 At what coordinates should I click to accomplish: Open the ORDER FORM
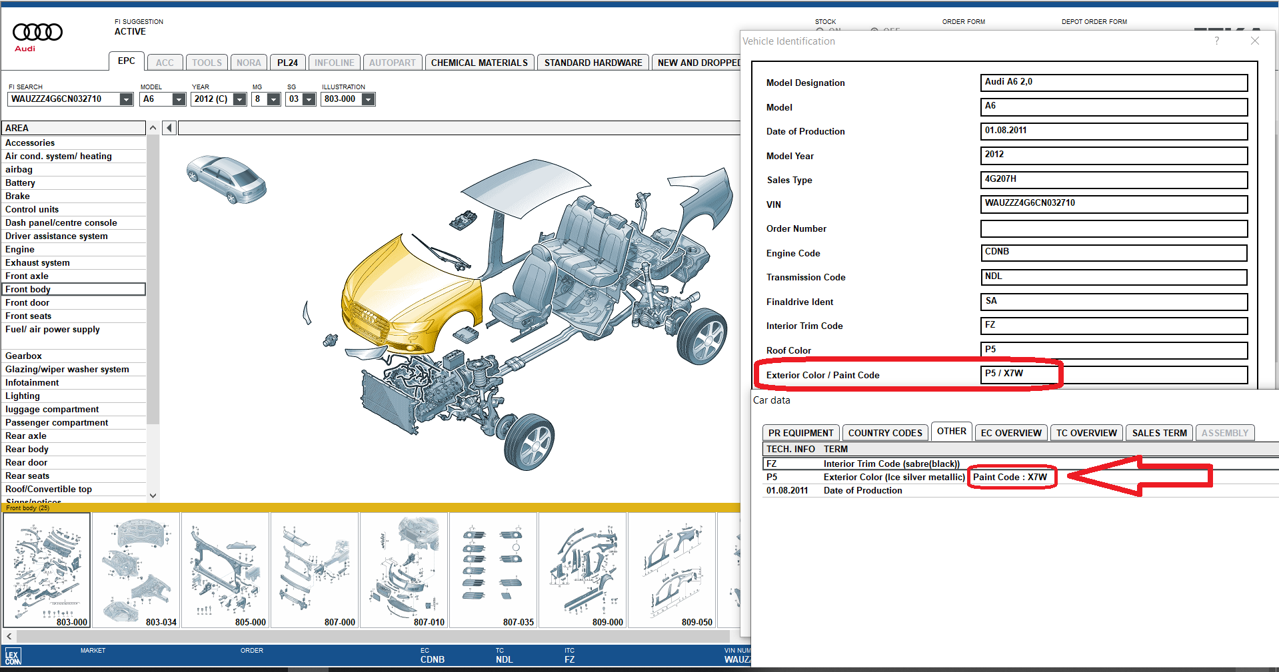pyautogui.click(x=963, y=21)
